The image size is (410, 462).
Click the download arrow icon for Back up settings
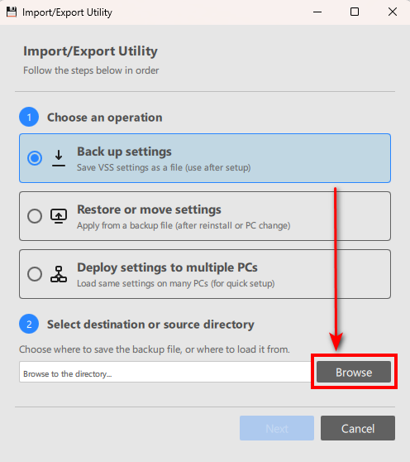[59, 158]
